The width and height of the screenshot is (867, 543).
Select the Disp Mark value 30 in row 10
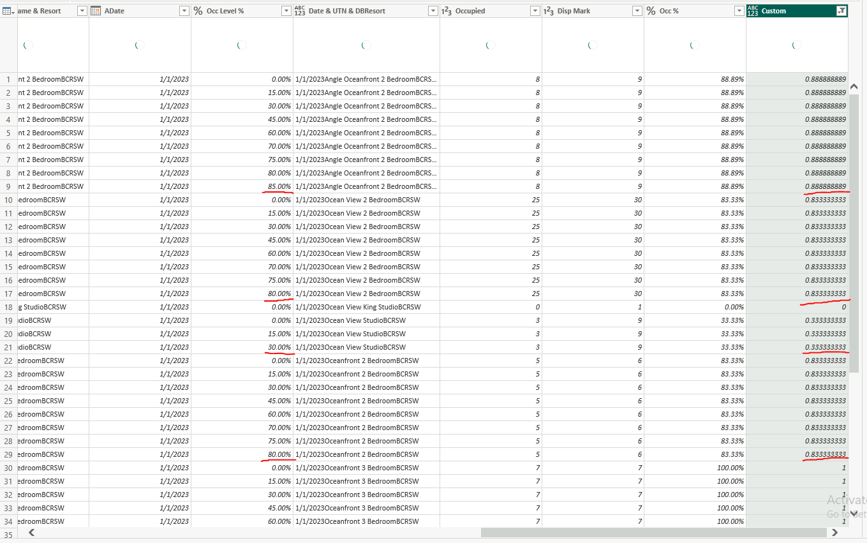(x=593, y=200)
